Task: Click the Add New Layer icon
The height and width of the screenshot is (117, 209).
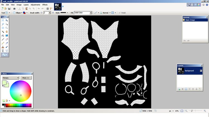Action: point(179,89)
